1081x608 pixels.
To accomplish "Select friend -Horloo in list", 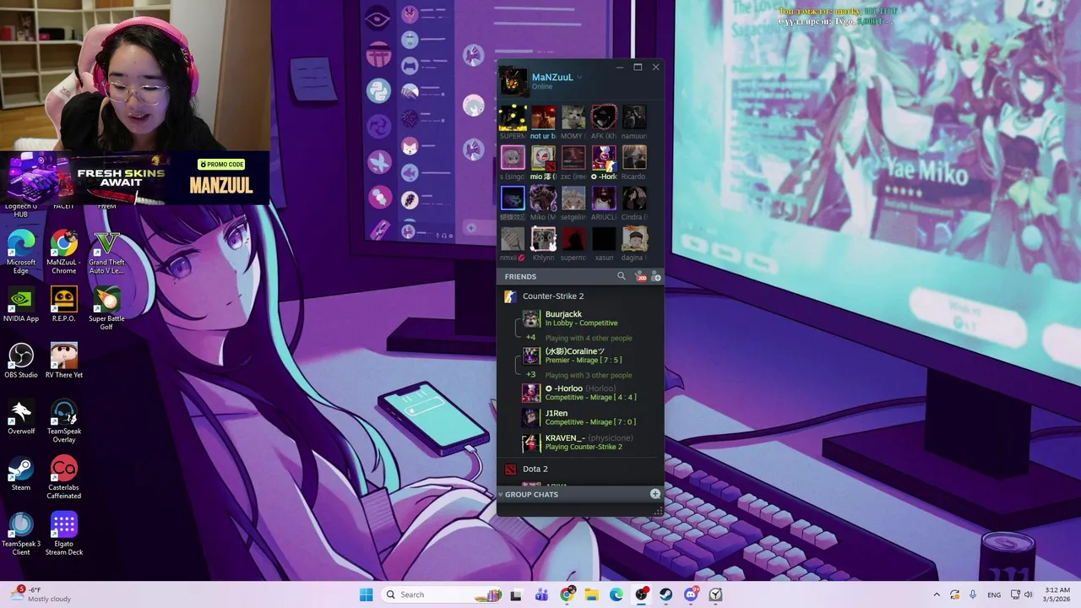I will coord(589,393).
